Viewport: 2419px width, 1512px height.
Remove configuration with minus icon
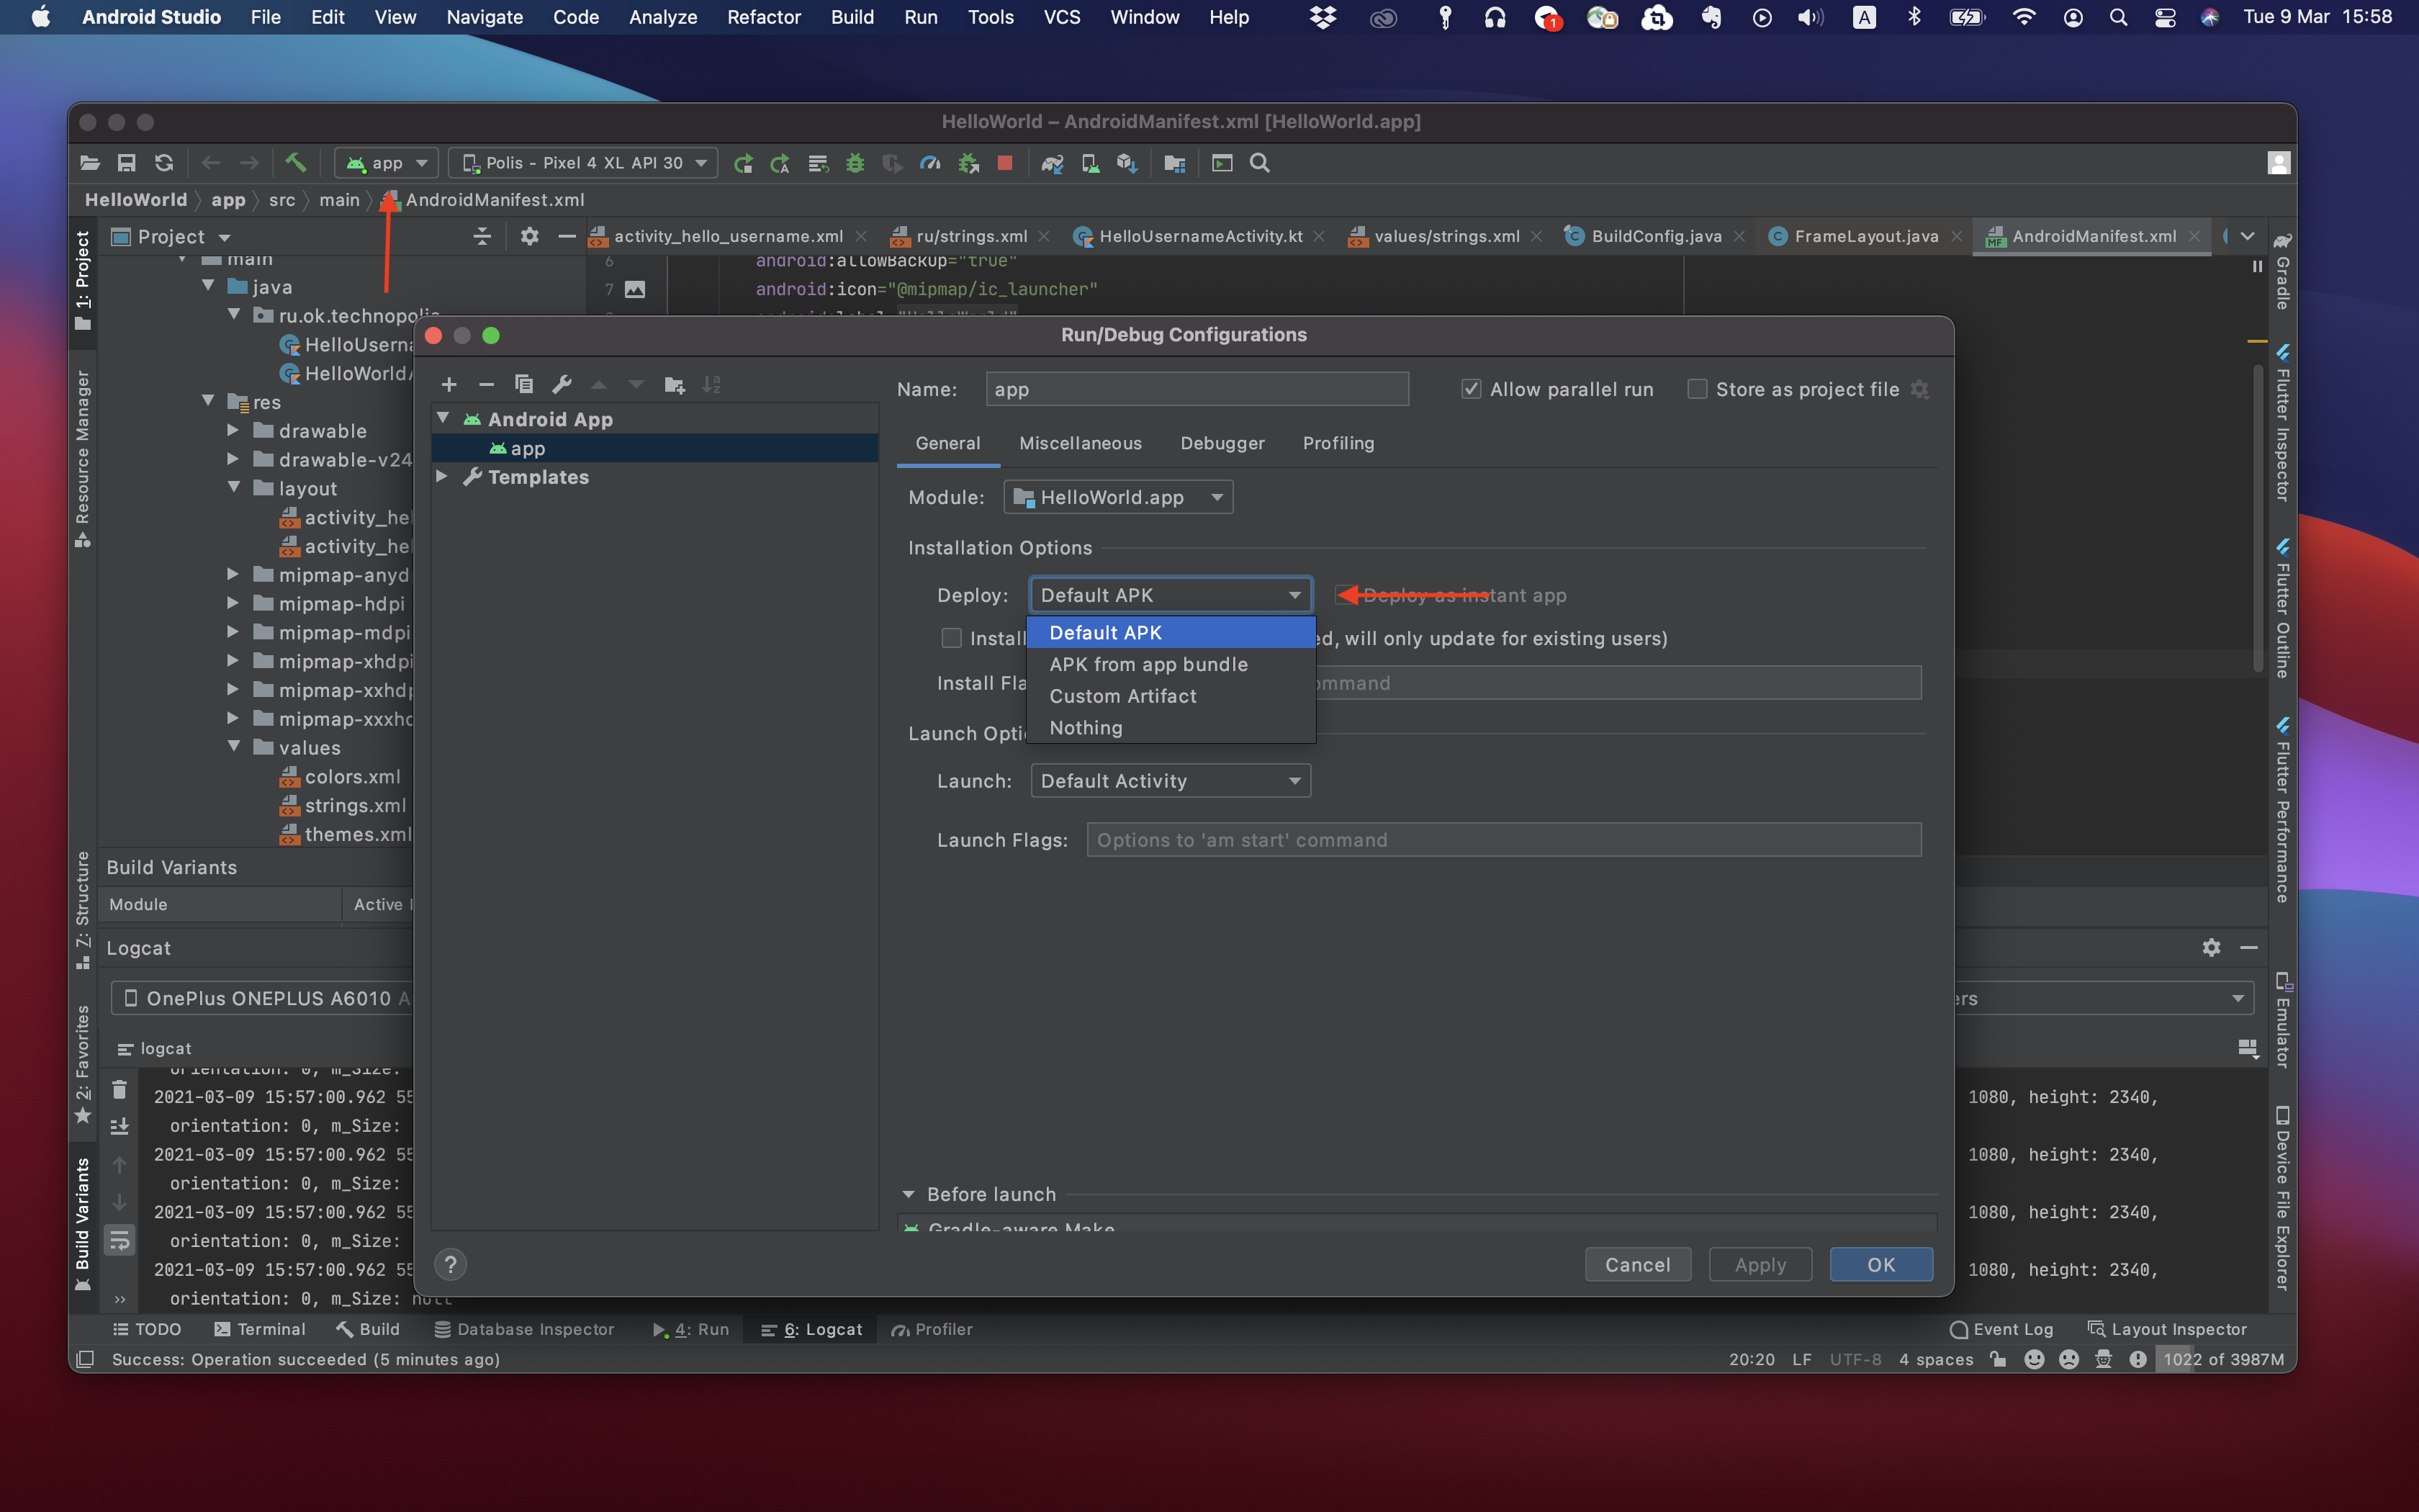(486, 385)
